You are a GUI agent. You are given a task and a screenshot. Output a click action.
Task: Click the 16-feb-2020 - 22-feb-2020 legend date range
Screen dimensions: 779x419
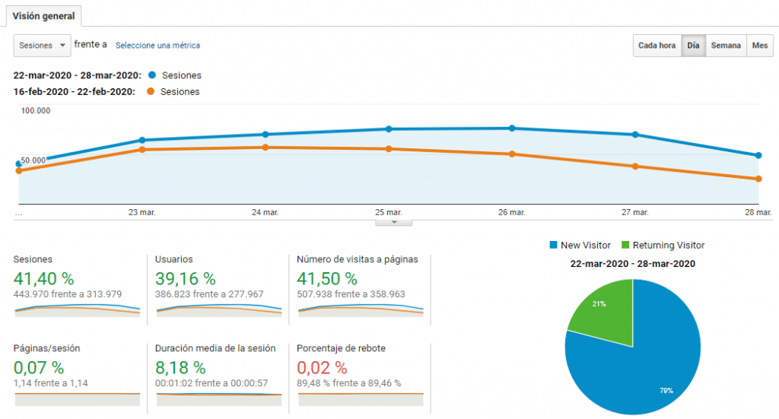tap(74, 92)
